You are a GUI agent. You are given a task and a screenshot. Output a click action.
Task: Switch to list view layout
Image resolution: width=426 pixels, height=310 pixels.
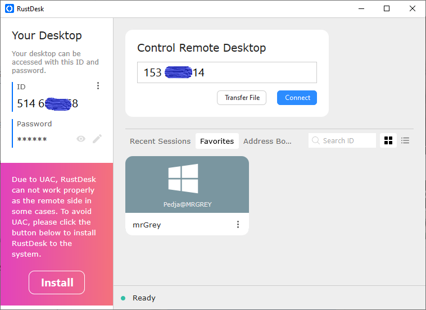tap(405, 140)
